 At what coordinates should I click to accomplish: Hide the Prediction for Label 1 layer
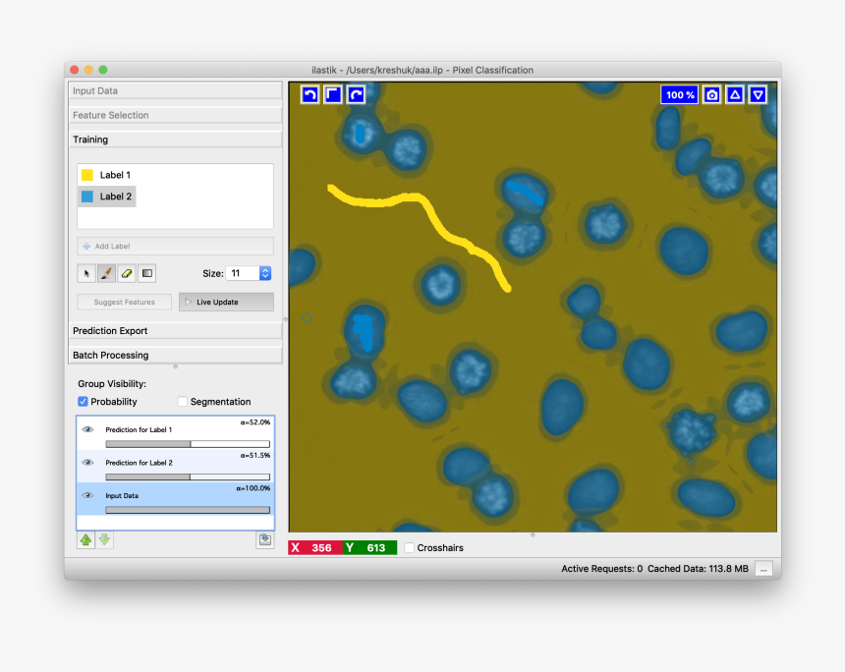[87, 429]
